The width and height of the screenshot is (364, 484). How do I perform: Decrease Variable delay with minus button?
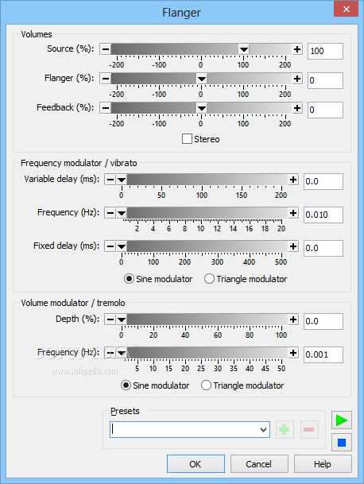(x=110, y=180)
